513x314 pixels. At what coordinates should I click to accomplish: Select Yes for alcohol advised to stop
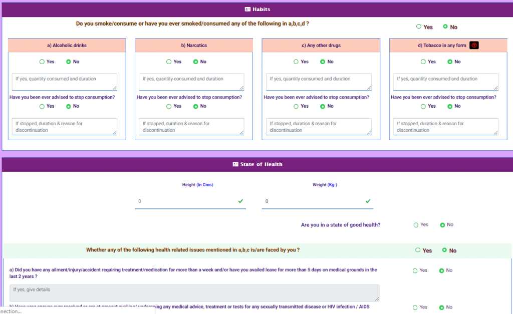click(42, 106)
